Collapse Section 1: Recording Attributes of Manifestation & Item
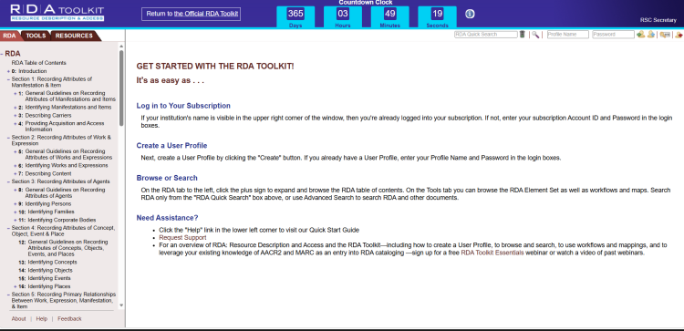The image size is (684, 331). (8, 79)
